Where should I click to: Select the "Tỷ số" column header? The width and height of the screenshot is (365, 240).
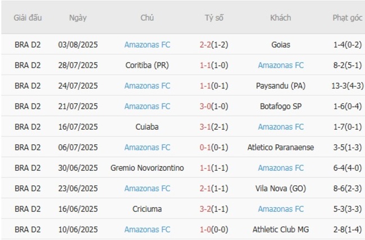click(214, 18)
